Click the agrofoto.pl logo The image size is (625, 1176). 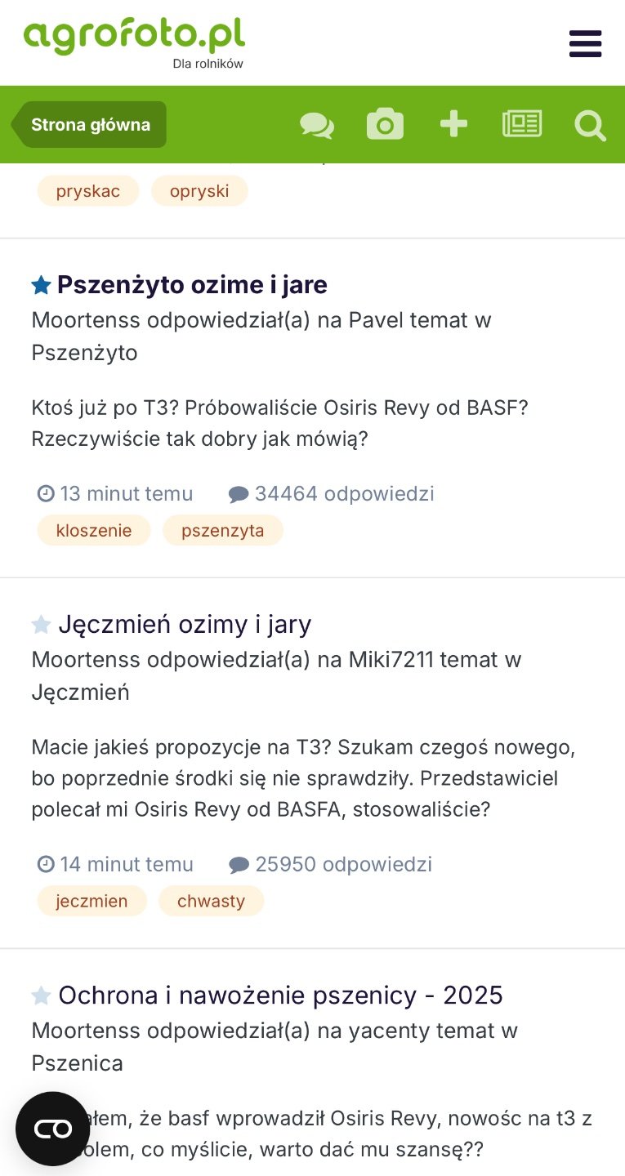[x=135, y=39]
